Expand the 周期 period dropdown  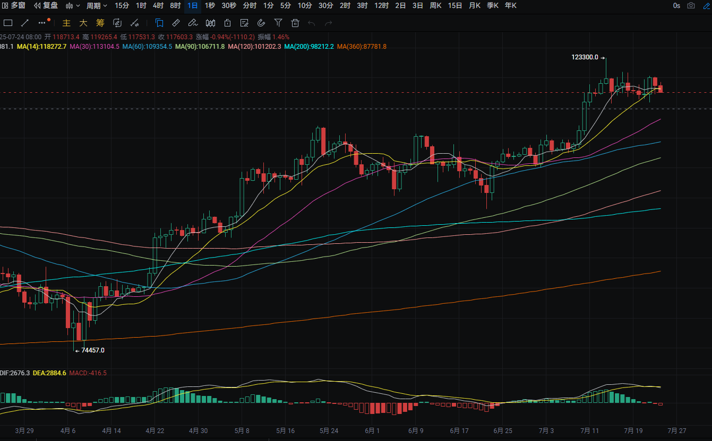[97, 6]
